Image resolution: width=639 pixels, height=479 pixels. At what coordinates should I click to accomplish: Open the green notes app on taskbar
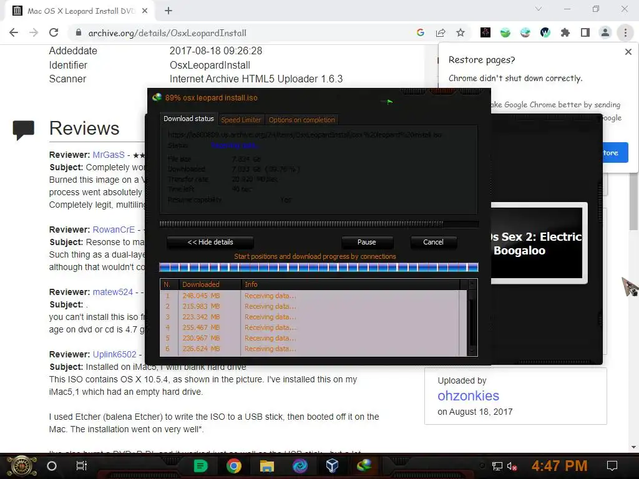[200, 466]
